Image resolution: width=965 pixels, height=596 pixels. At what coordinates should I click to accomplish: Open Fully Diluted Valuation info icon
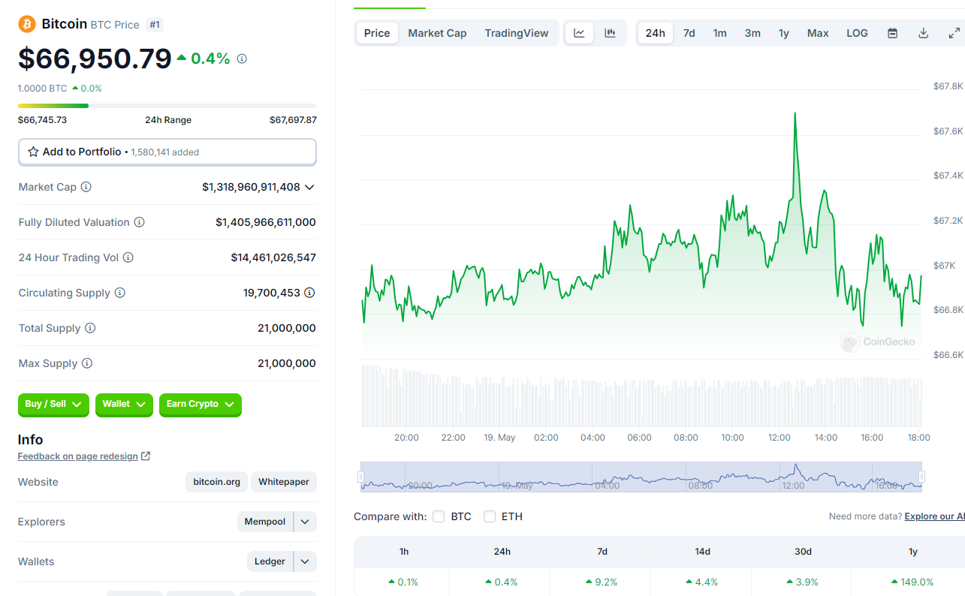(139, 222)
